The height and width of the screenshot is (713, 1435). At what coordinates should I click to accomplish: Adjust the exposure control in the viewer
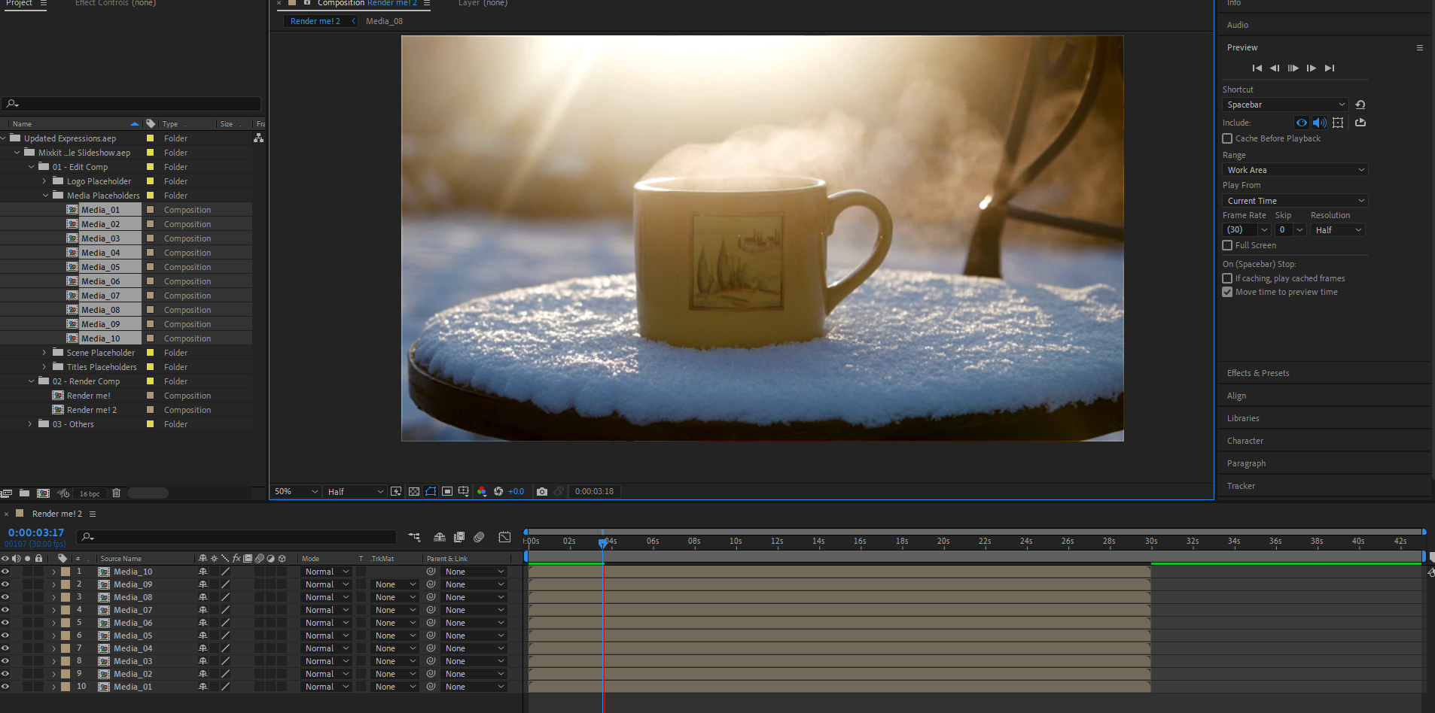point(516,491)
